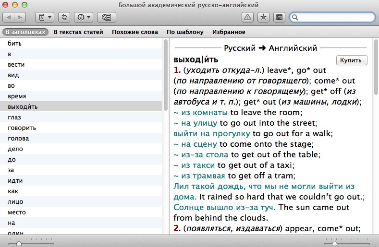Select the 'В заголовках' search tab
Image resolution: width=379 pixels, height=247 pixels.
pos(25,32)
